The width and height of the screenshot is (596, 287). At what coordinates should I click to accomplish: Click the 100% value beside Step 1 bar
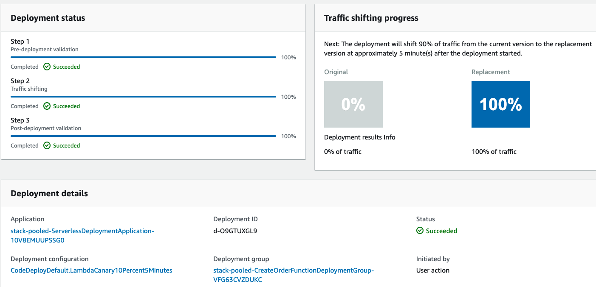coord(288,57)
